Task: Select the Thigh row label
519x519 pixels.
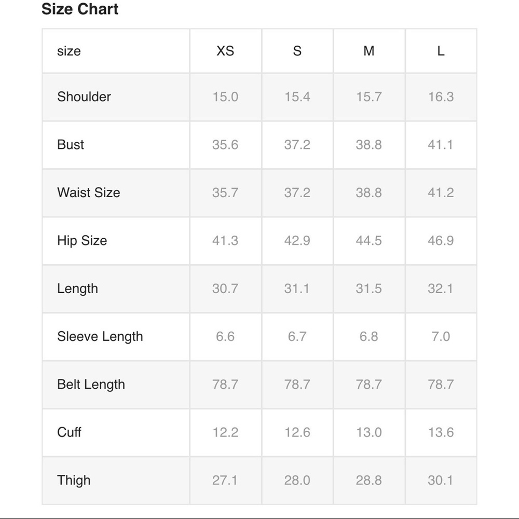Action: (74, 480)
